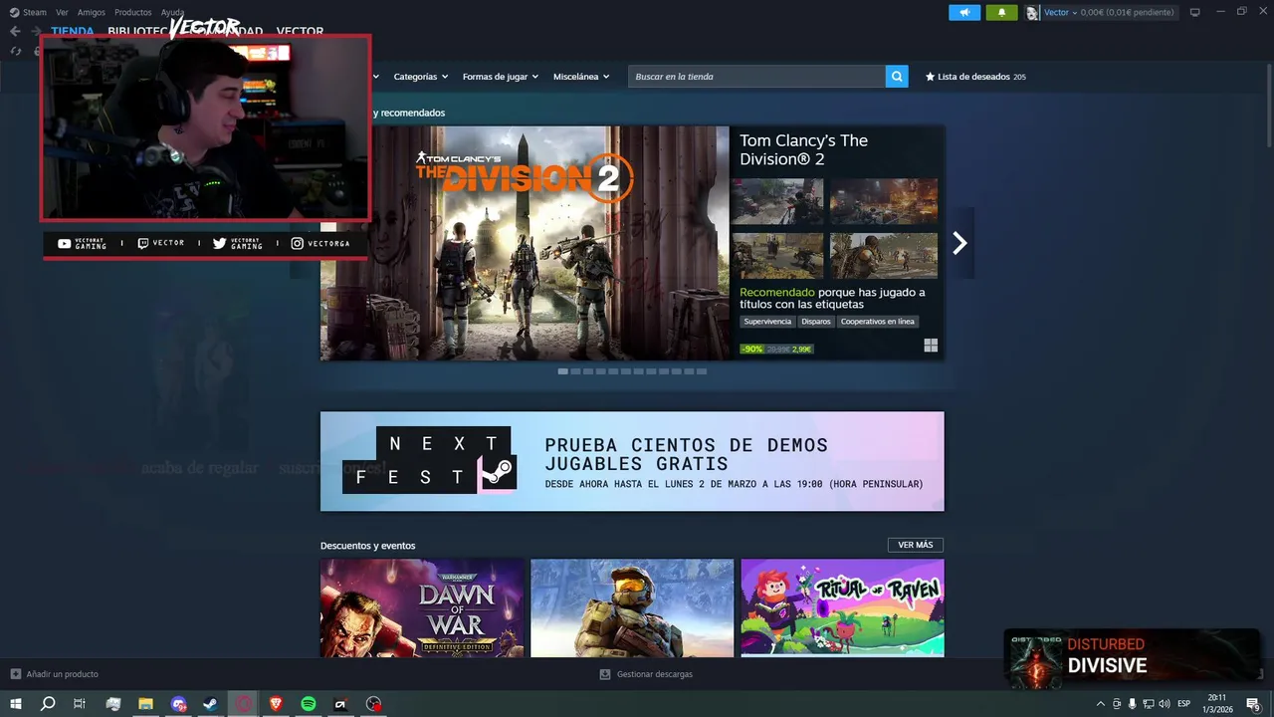
Task: Open network status tray icon
Action: tap(1148, 704)
